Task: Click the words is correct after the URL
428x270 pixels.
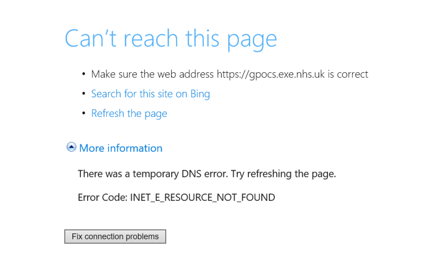Action: tap(348, 74)
